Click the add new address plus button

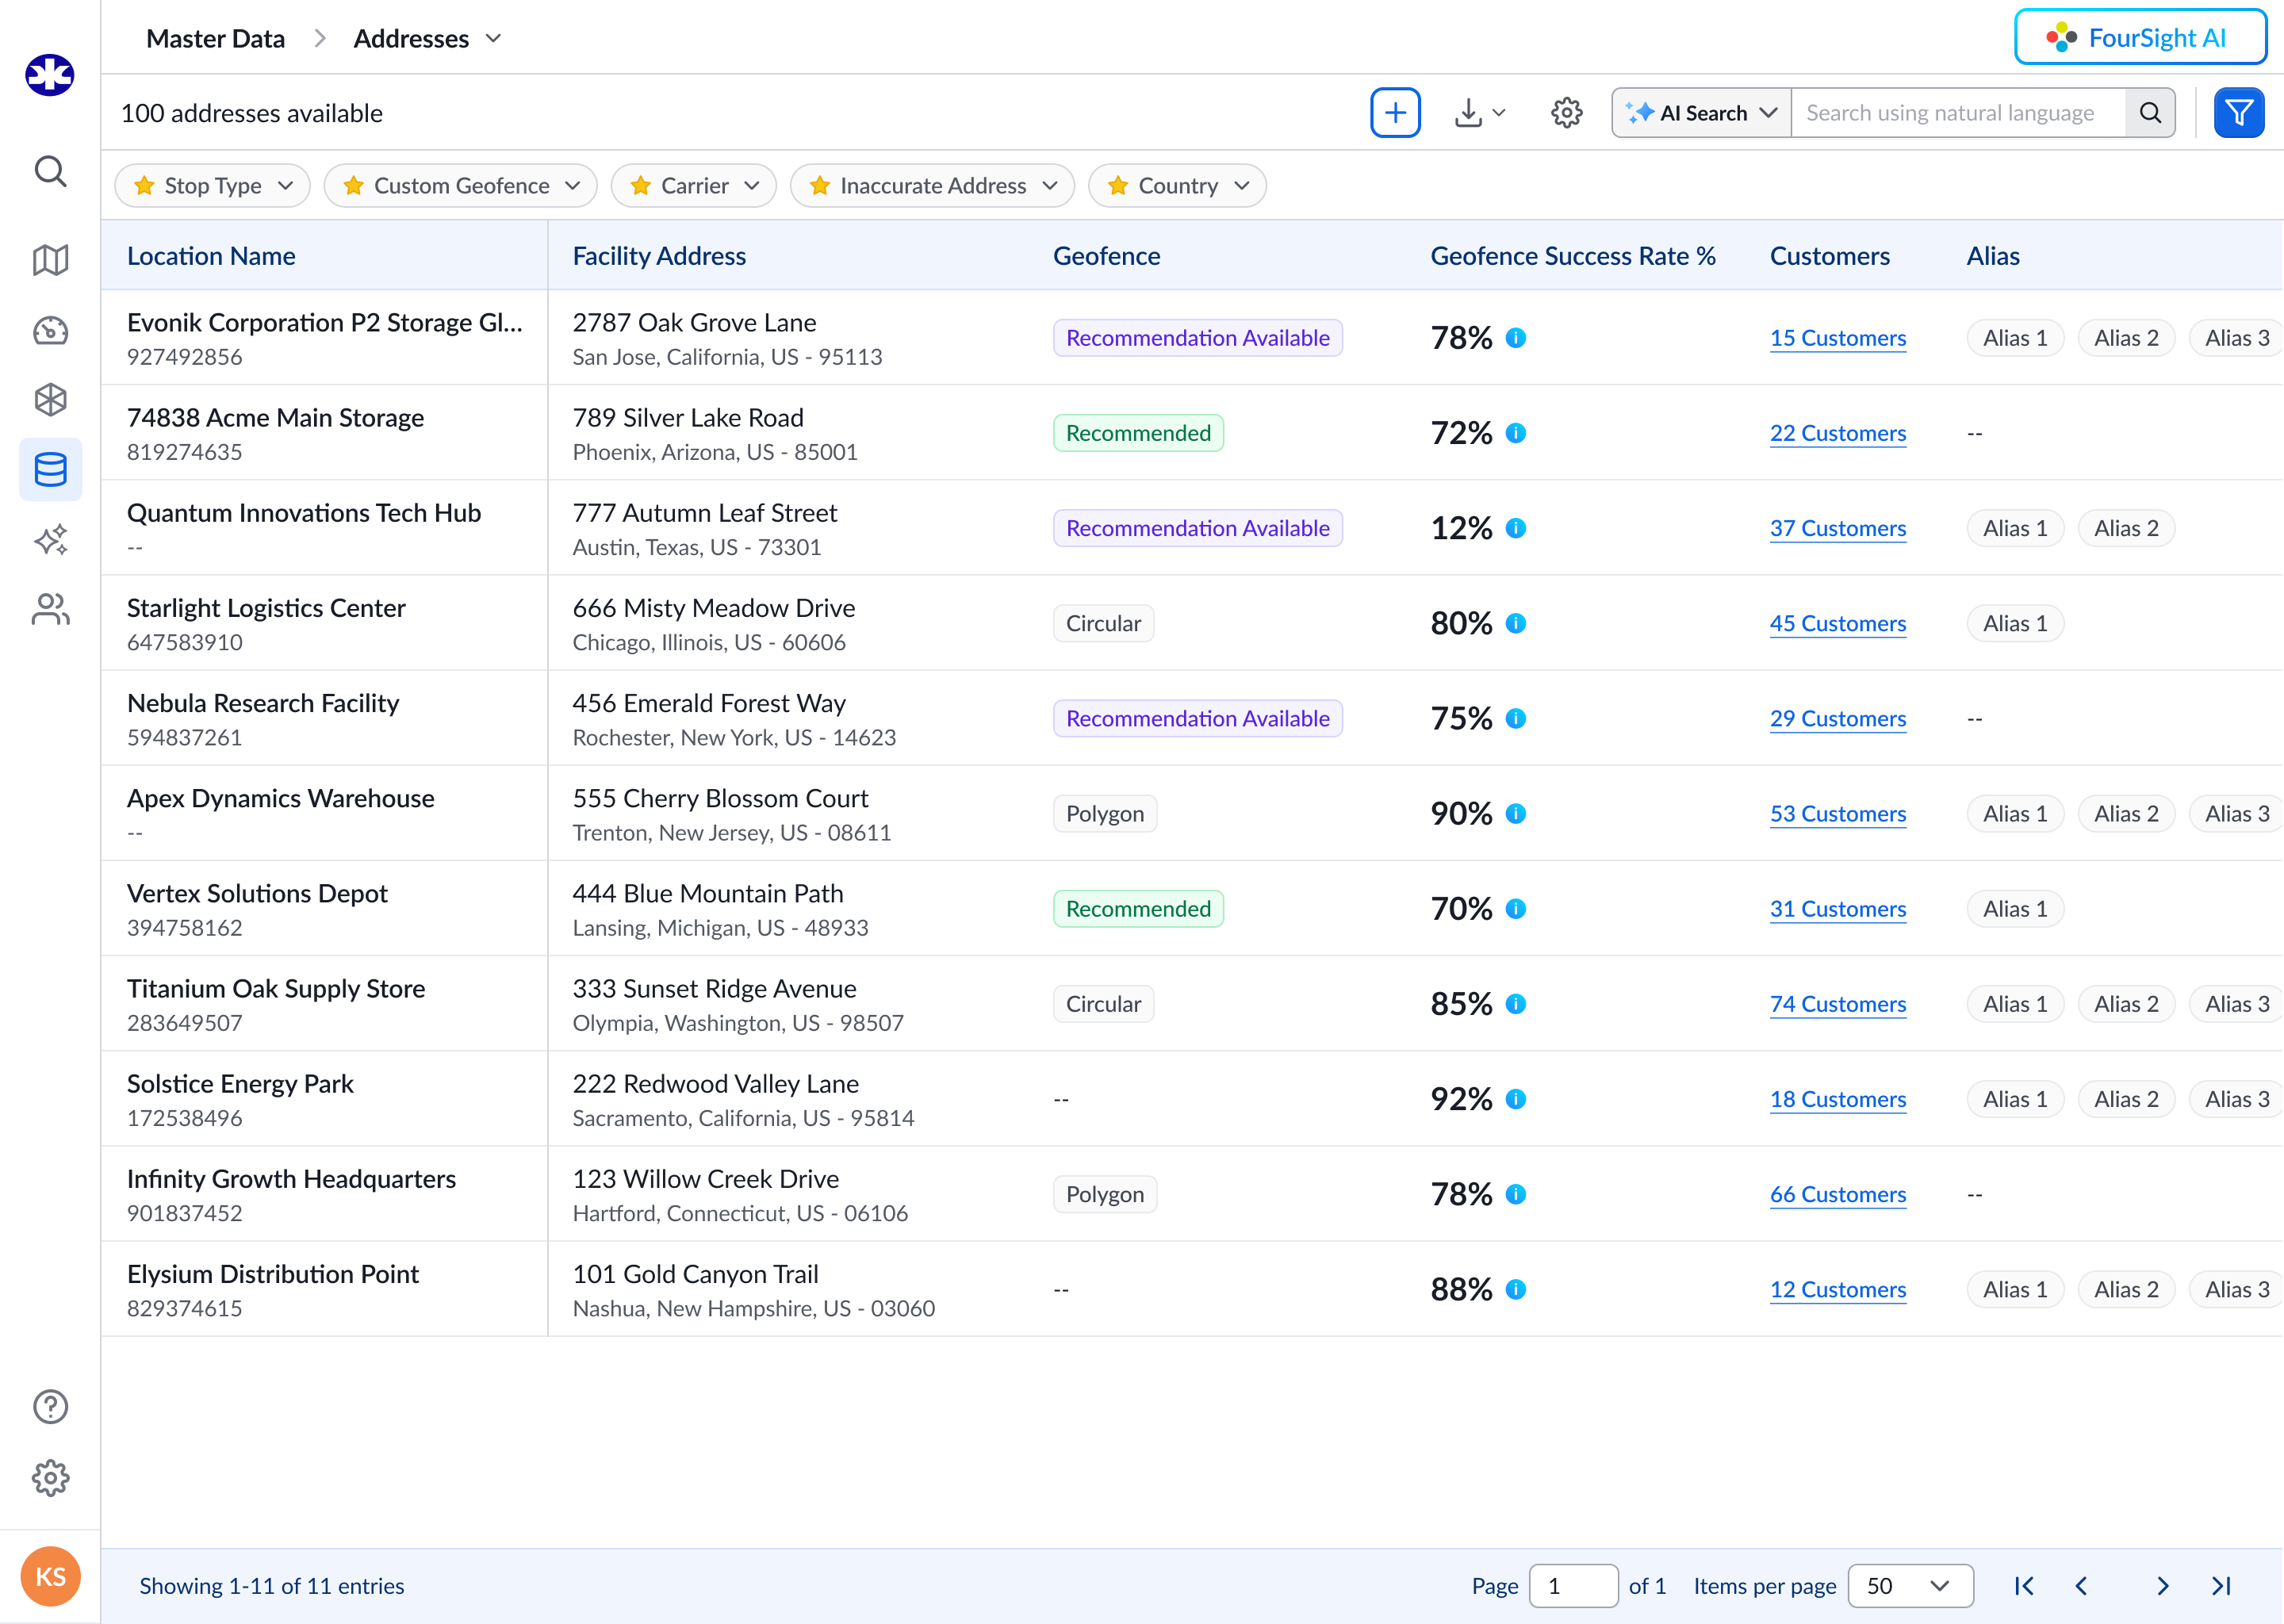click(x=1395, y=113)
